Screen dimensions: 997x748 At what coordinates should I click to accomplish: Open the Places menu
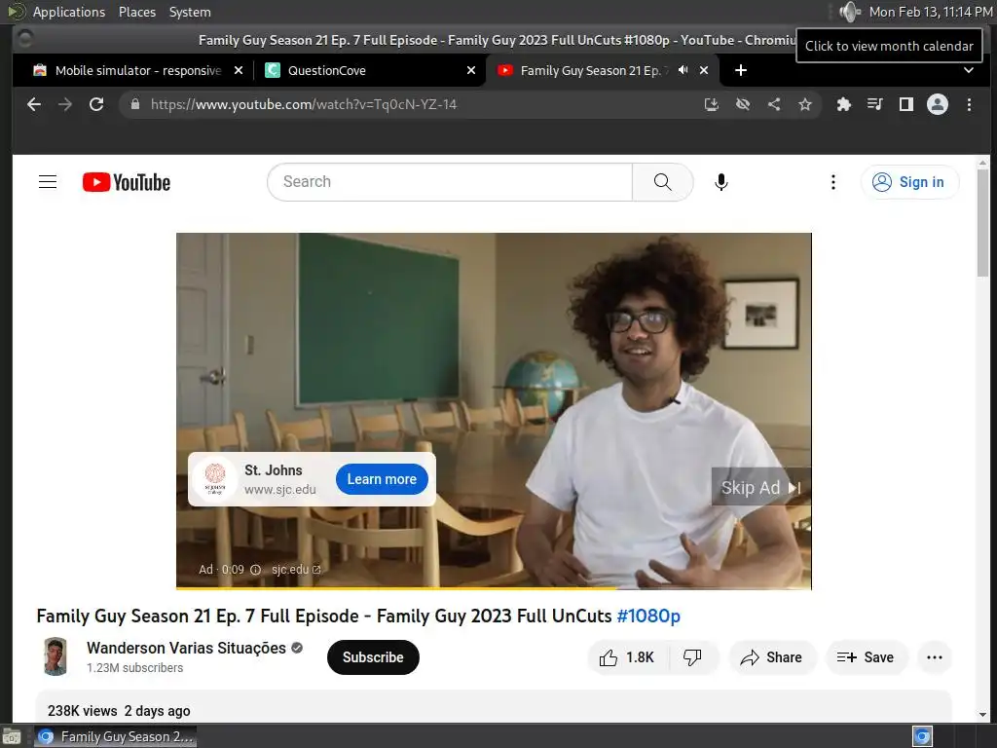pyautogui.click(x=136, y=12)
